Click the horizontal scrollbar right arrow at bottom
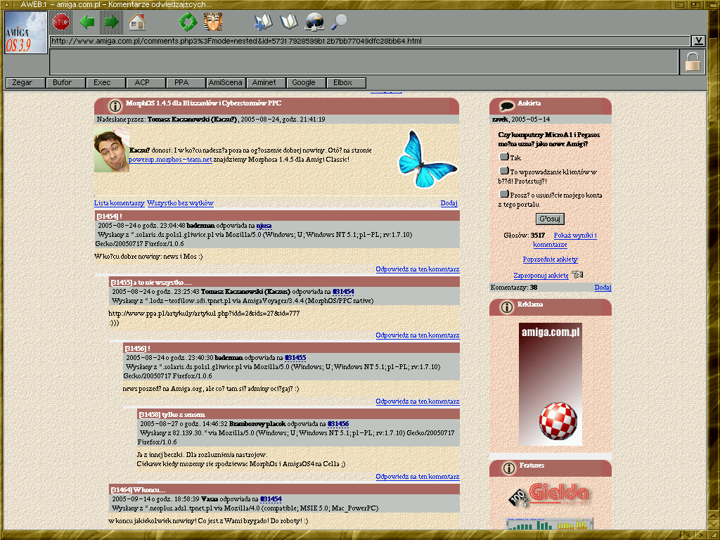The width and height of the screenshot is (720, 540). (x=700, y=535)
